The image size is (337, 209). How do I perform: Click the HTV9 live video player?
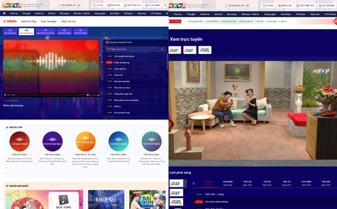tap(253, 114)
